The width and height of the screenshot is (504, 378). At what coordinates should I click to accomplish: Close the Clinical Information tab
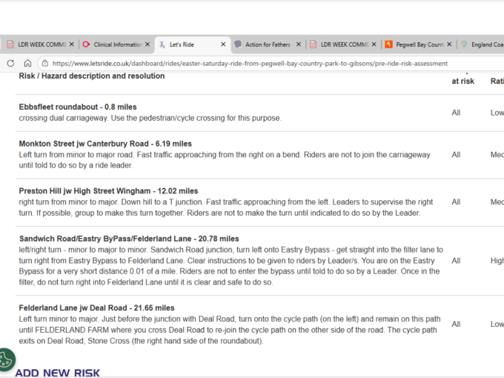point(147,44)
